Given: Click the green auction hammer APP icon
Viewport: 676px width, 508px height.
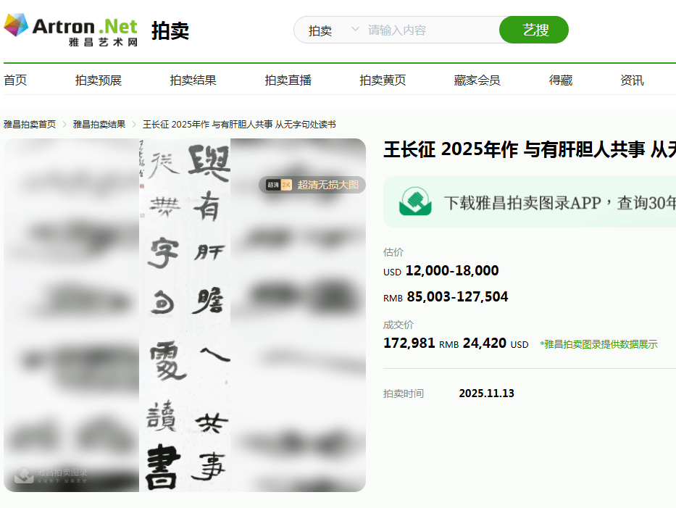Looking at the screenshot, I should pyautogui.click(x=416, y=202).
